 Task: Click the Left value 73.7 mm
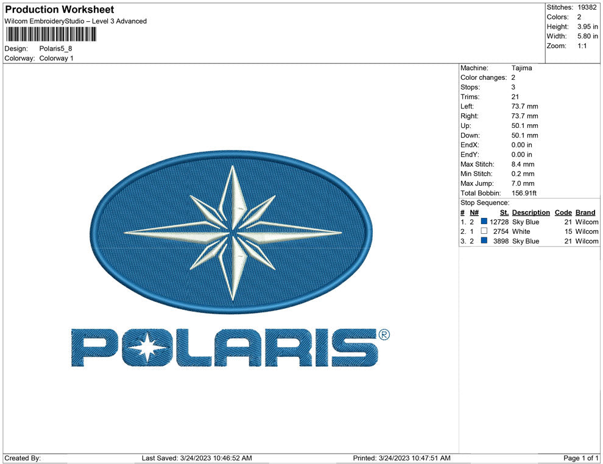pos(524,107)
